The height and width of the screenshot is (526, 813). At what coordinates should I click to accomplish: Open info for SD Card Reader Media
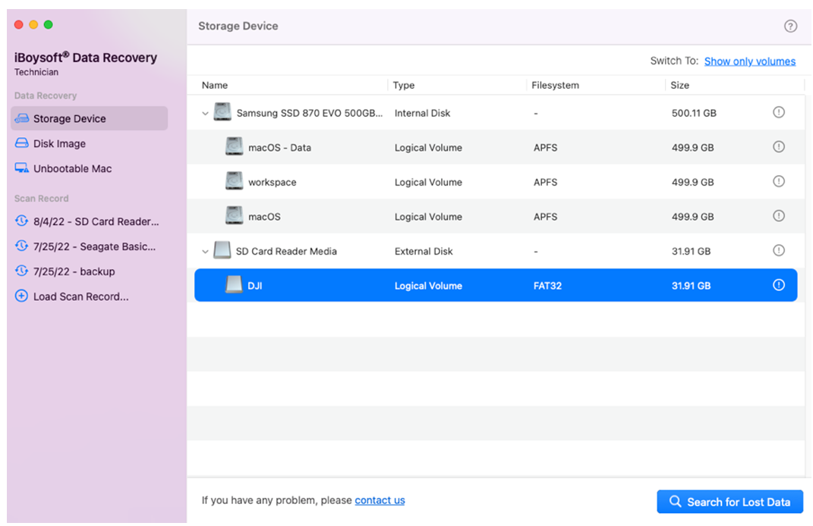[778, 251]
